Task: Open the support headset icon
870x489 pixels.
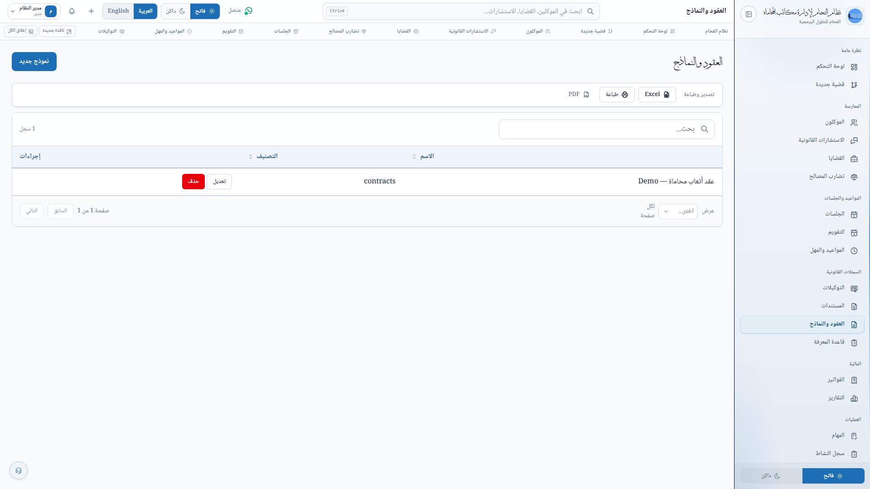Action: tap(19, 470)
